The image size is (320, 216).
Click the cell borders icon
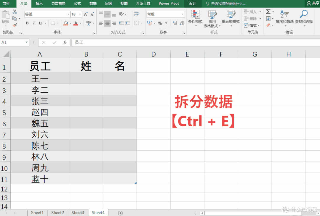53,23
